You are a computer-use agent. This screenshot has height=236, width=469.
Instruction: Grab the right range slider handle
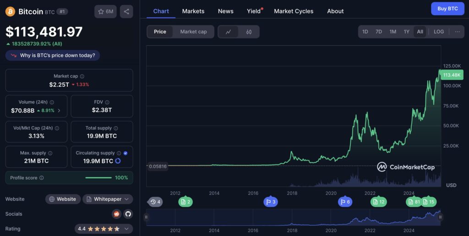click(x=440, y=217)
